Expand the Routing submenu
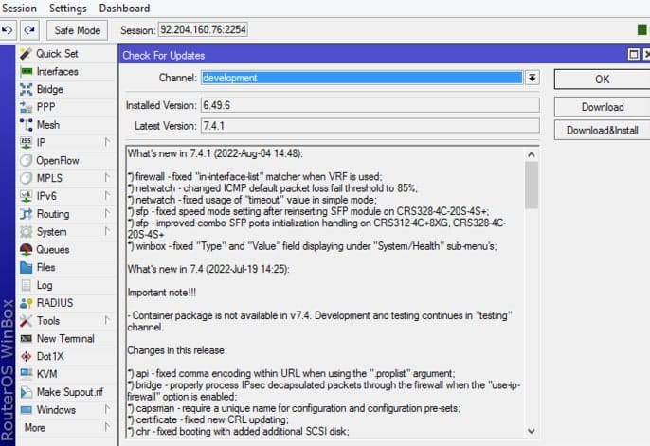 click(x=52, y=214)
